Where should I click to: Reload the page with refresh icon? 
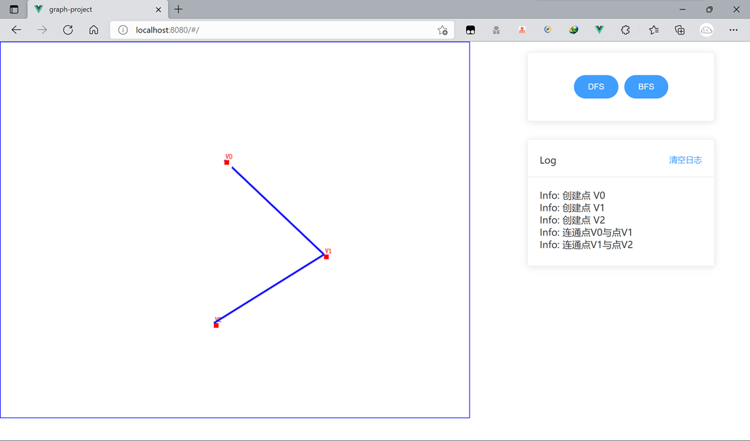[x=68, y=30]
